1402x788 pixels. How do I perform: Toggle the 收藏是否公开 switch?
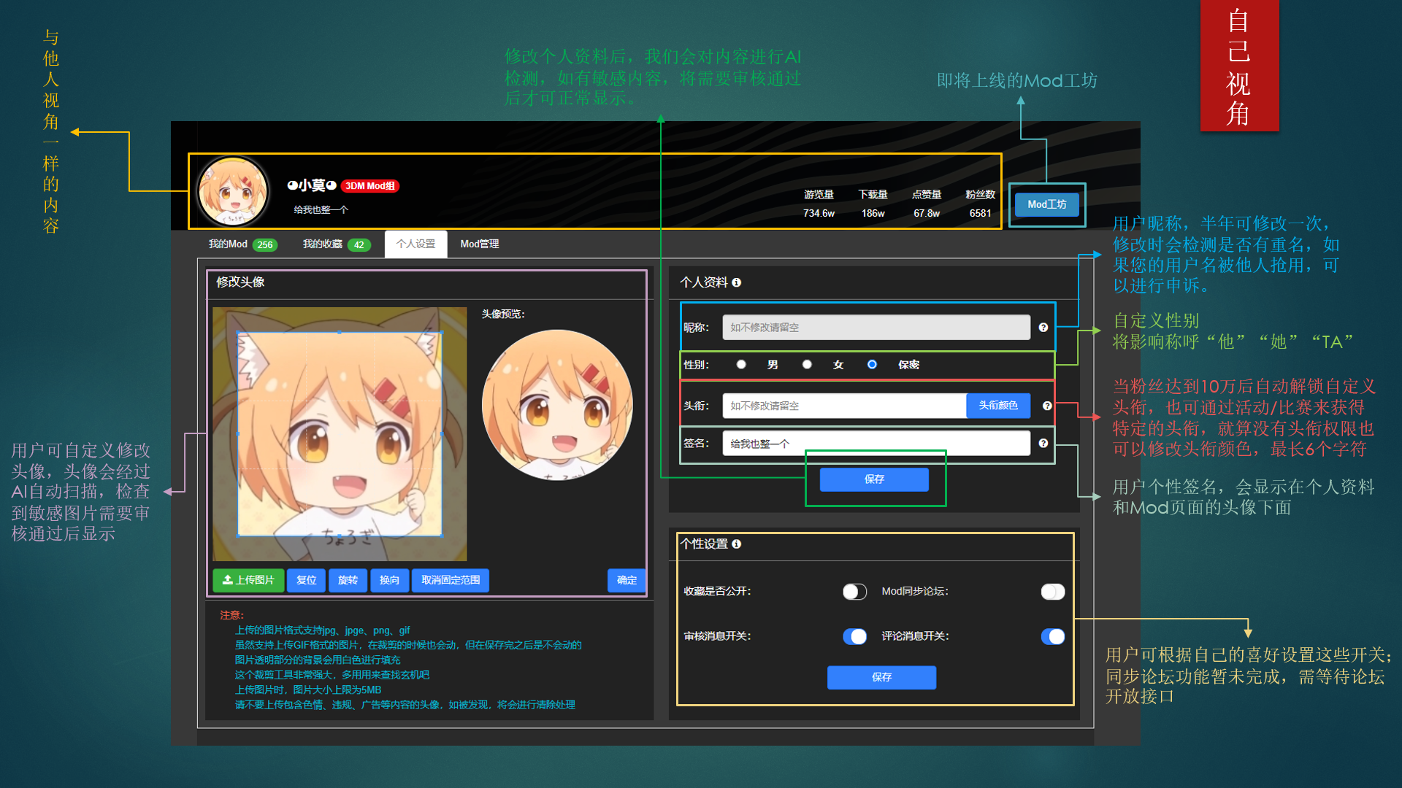tap(854, 591)
